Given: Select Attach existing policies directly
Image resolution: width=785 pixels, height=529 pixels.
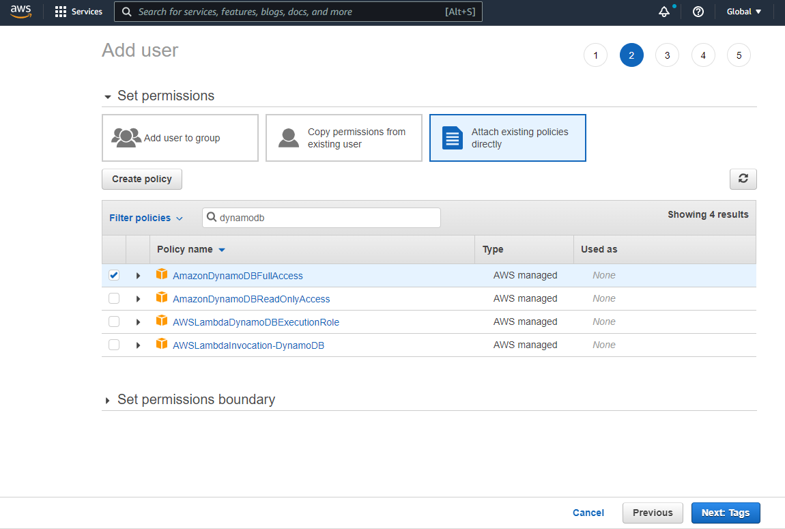Looking at the screenshot, I should [508, 138].
